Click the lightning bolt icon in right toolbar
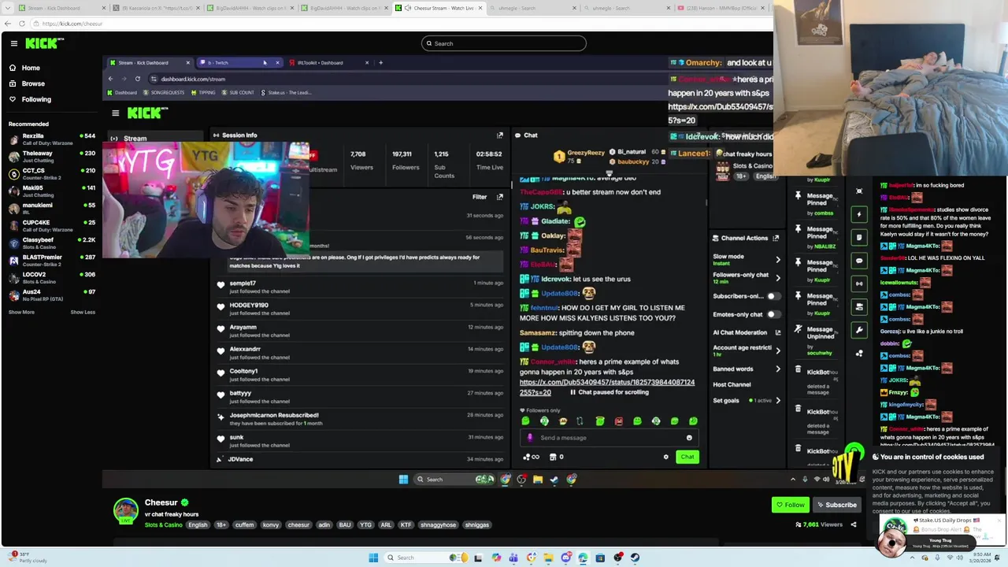Screen dimensions: 1008x567 click(859, 214)
